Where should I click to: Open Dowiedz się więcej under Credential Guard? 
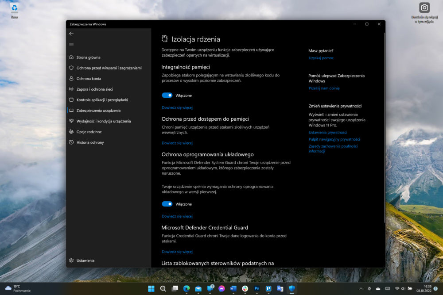(x=177, y=252)
